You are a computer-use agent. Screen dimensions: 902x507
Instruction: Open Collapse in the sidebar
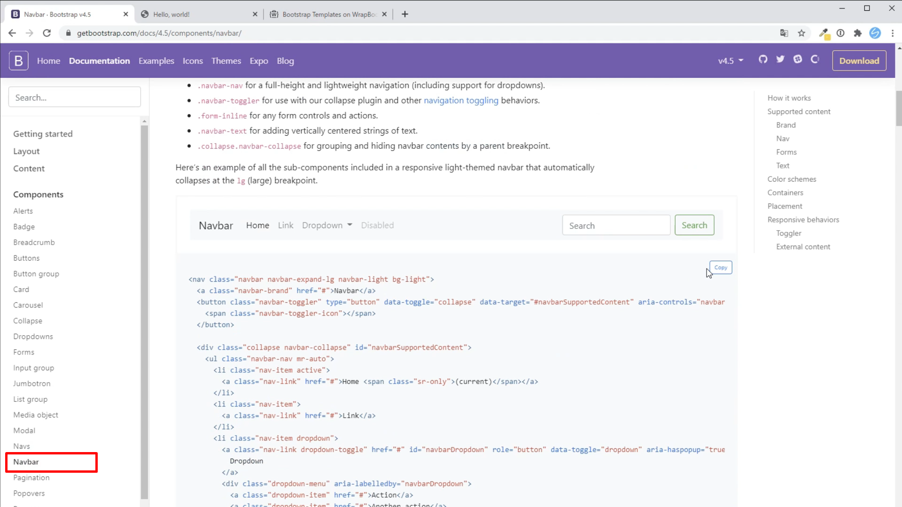(x=28, y=321)
